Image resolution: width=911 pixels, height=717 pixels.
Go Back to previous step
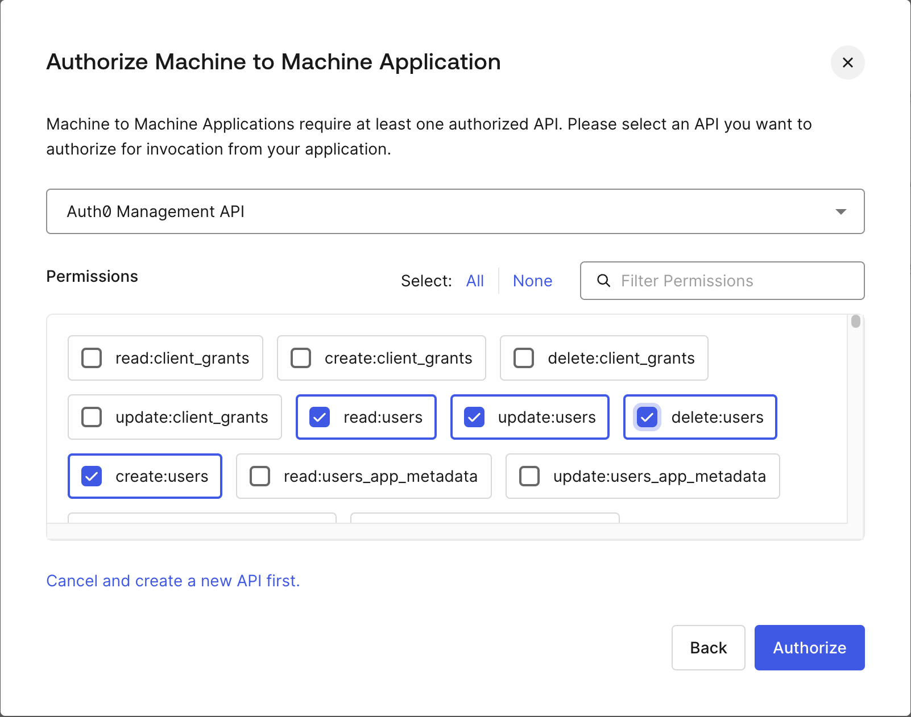(x=708, y=648)
